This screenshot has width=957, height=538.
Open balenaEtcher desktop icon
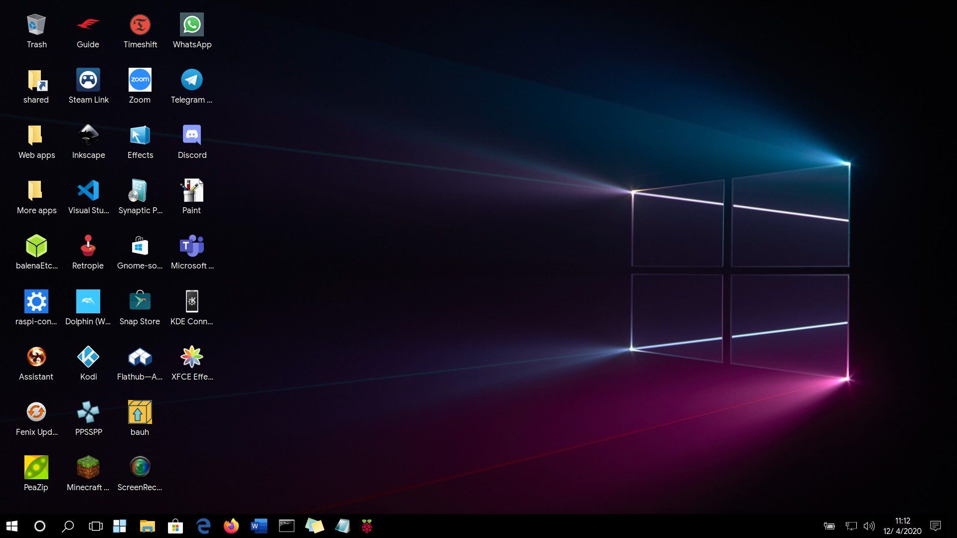pos(36,246)
